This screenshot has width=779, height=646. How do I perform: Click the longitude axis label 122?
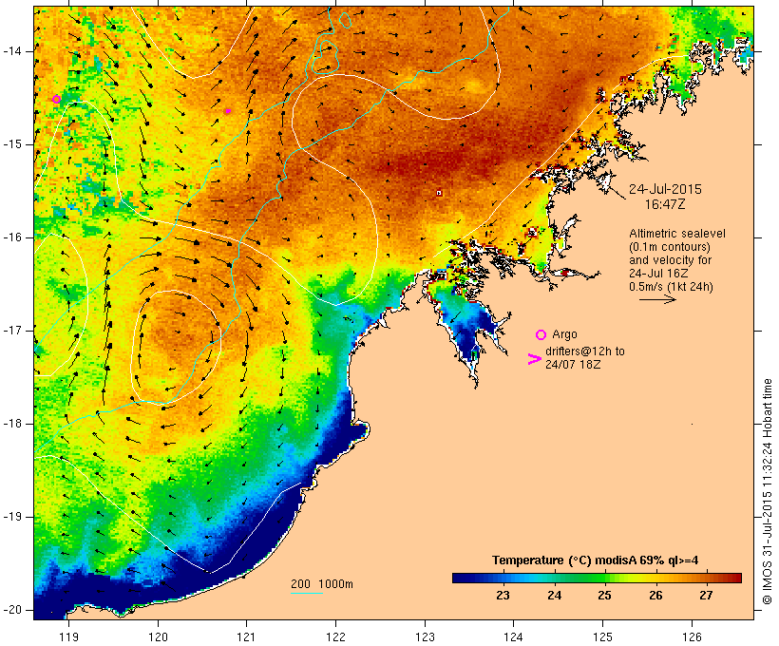tap(336, 636)
